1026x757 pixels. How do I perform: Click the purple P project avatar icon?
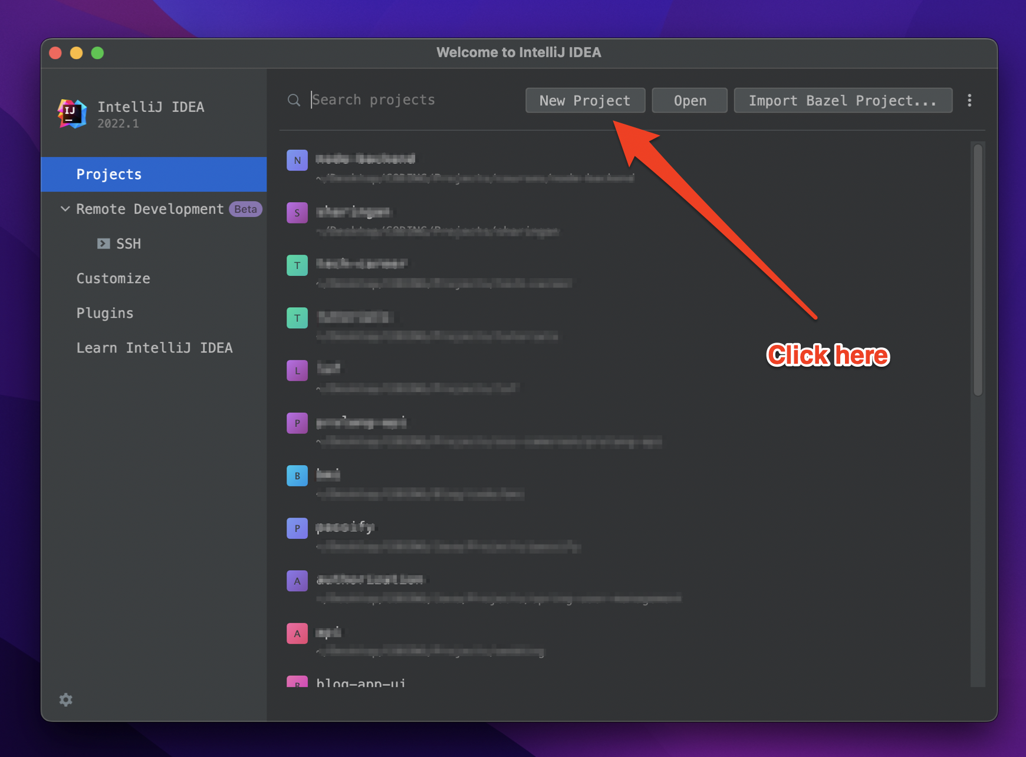[297, 423]
